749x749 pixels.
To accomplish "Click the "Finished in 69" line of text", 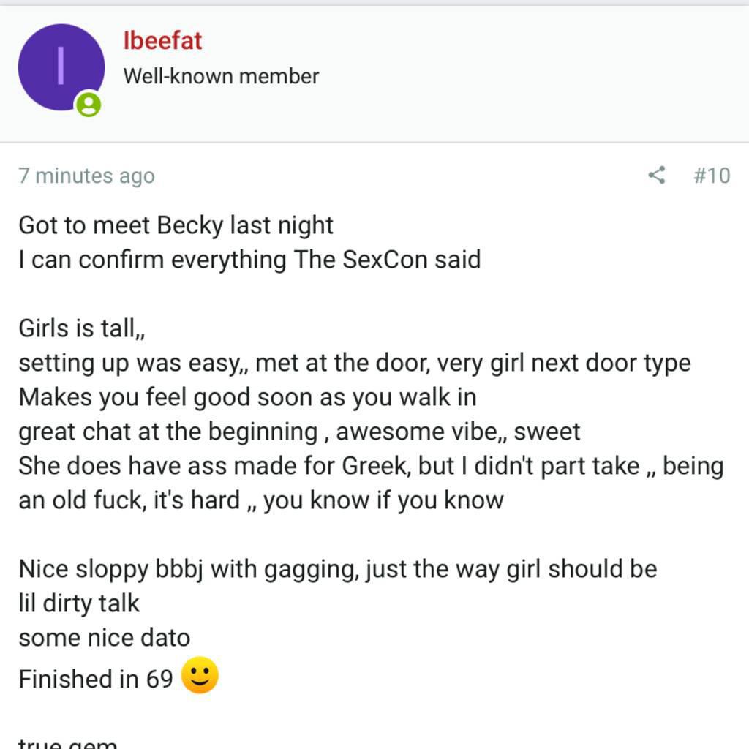I will [x=98, y=679].
